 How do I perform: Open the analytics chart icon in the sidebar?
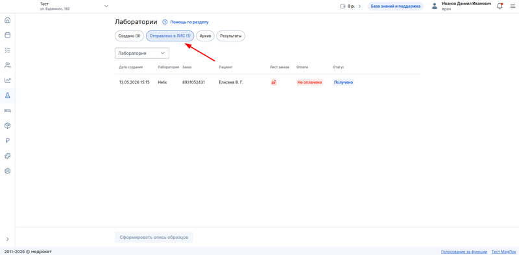(7, 80)
